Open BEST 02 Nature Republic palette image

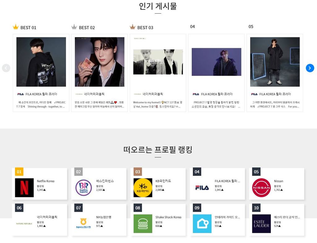[99, 62]
